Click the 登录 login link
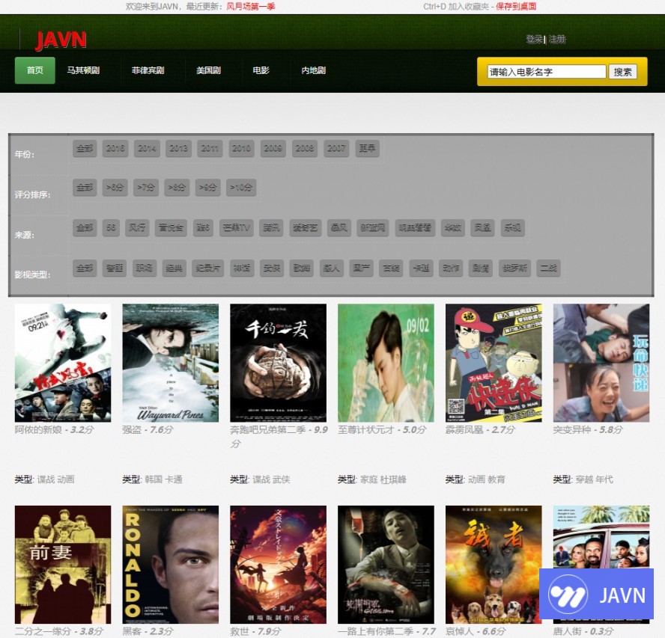The height and width of the screenshot is (638, 665). coord(535,40)
